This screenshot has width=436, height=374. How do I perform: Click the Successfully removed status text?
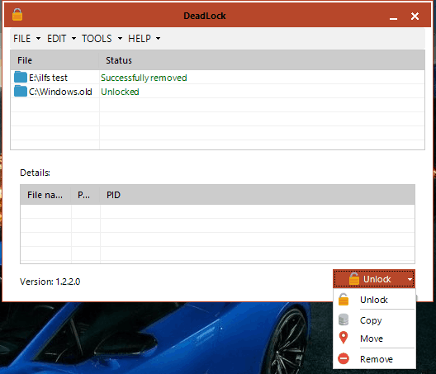(144, 78)
